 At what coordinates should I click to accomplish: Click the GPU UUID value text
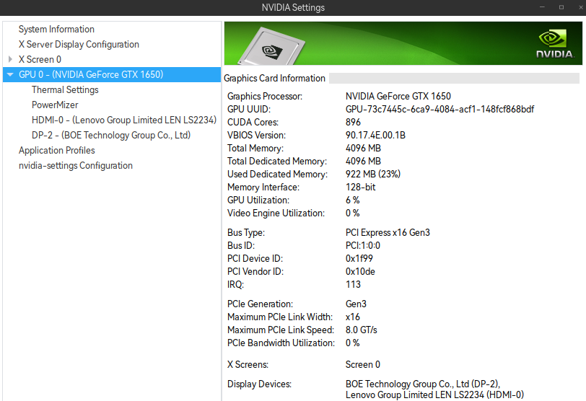[x=439, y=110]
